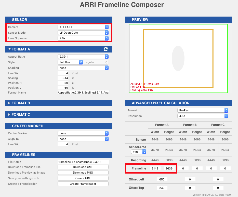Click the Format A SensorArea width 36.70

coord(155,150)
